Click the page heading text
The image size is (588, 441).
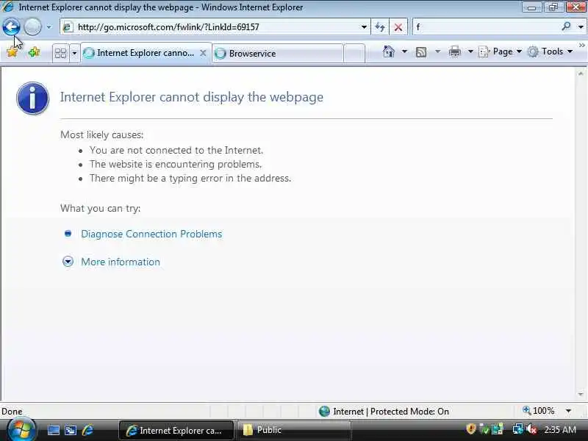coord(192,97)
